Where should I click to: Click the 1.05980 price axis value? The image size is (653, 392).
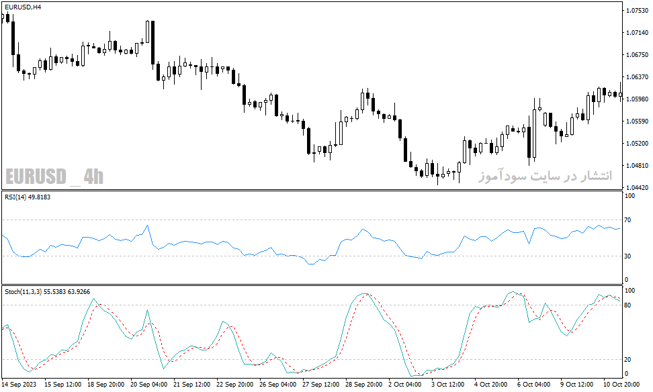tap(637, 99)
